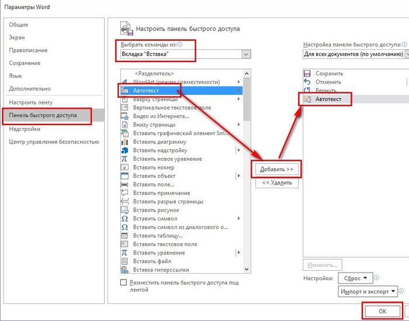Enable 'Разместить панель быстрого доступа под лентой'
Screen dimensions: 409x321
tap(123, 282)
